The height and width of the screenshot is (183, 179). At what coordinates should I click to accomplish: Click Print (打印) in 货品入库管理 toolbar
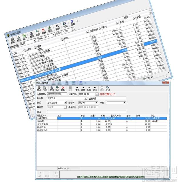tap(39, 89)
